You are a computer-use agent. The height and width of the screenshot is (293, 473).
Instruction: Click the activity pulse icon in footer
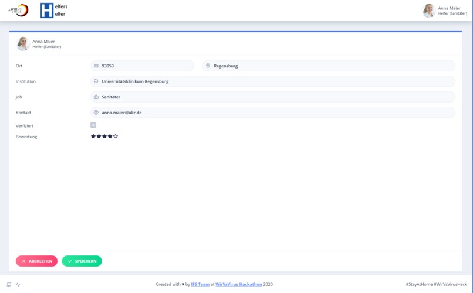point(18,285)
